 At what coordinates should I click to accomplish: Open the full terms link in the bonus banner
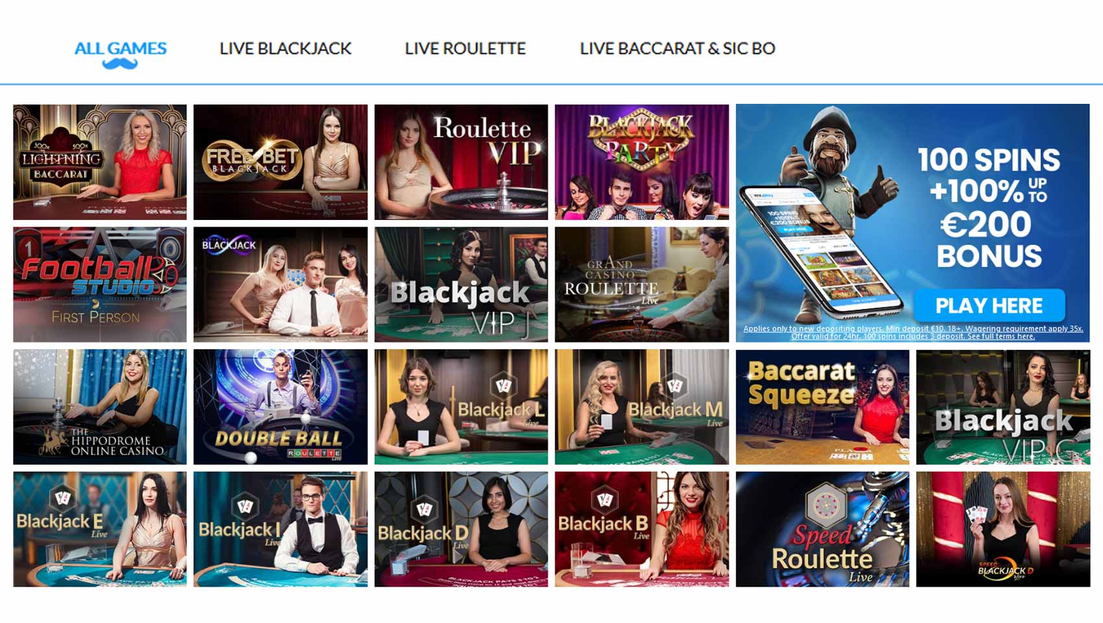(x=1000, y=336)
